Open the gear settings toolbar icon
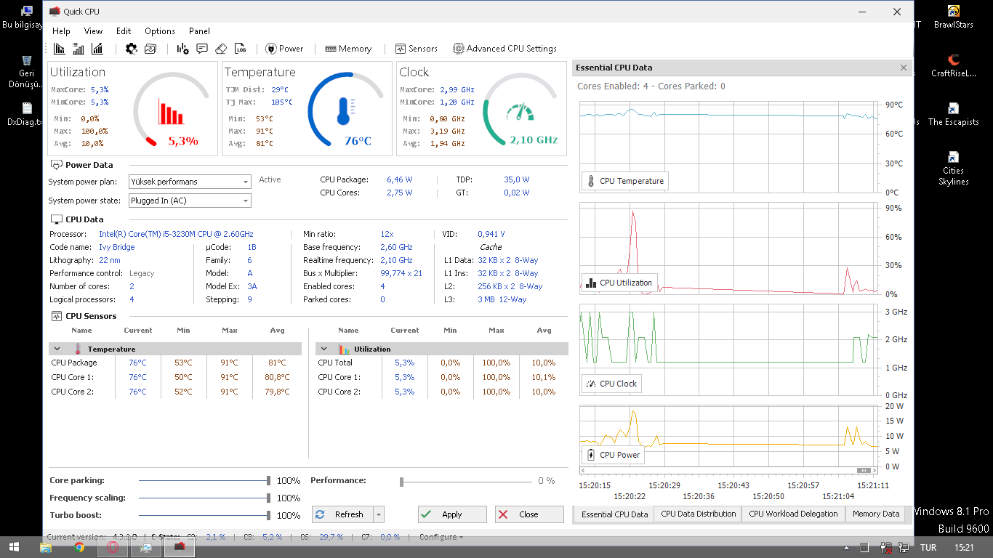Screen dimensions: 993x558 tap(132, 49)
